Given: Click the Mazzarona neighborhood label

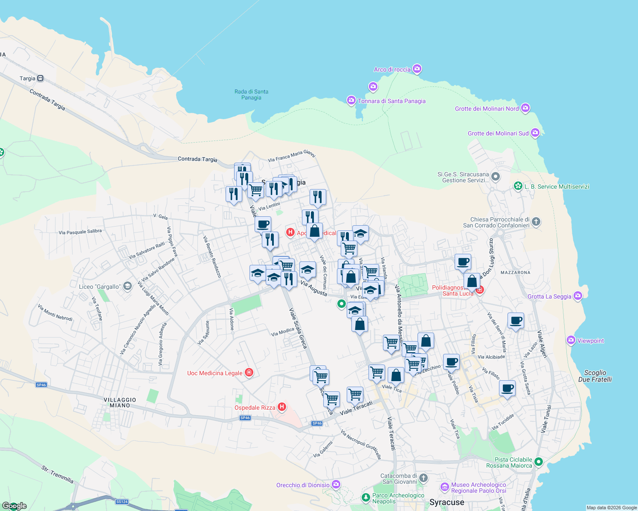Looking at the screenshot, I should click(516, 273).
